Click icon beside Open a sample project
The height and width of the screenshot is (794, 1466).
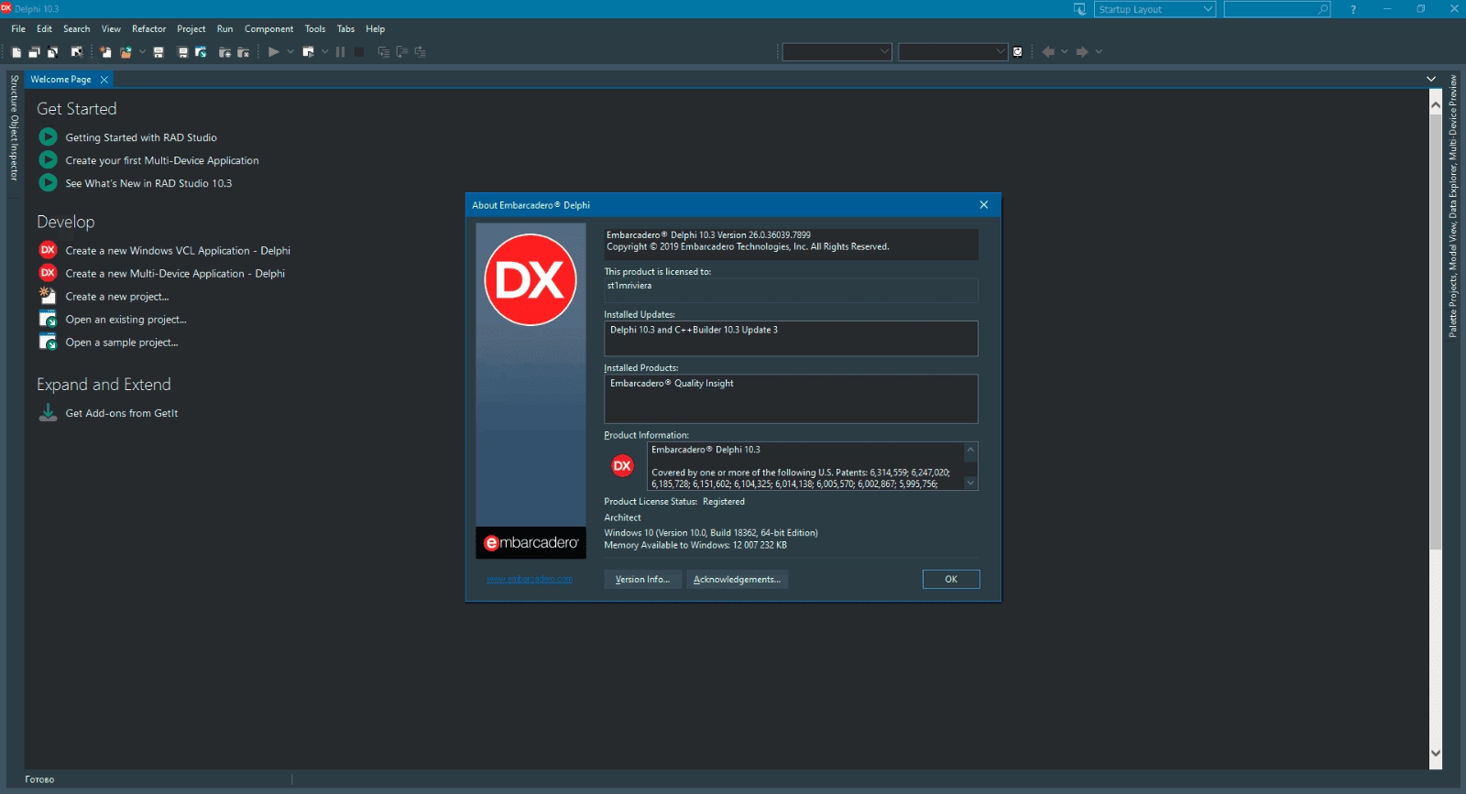(48, 342)
